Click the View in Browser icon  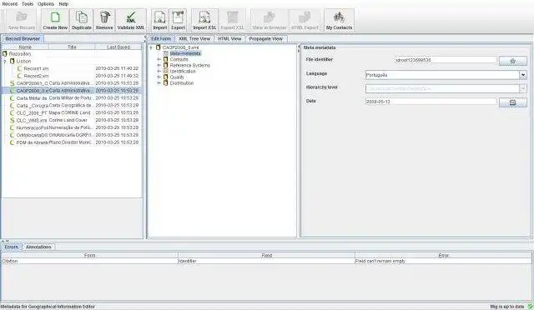pyautogui.click(x=269, y=17)
